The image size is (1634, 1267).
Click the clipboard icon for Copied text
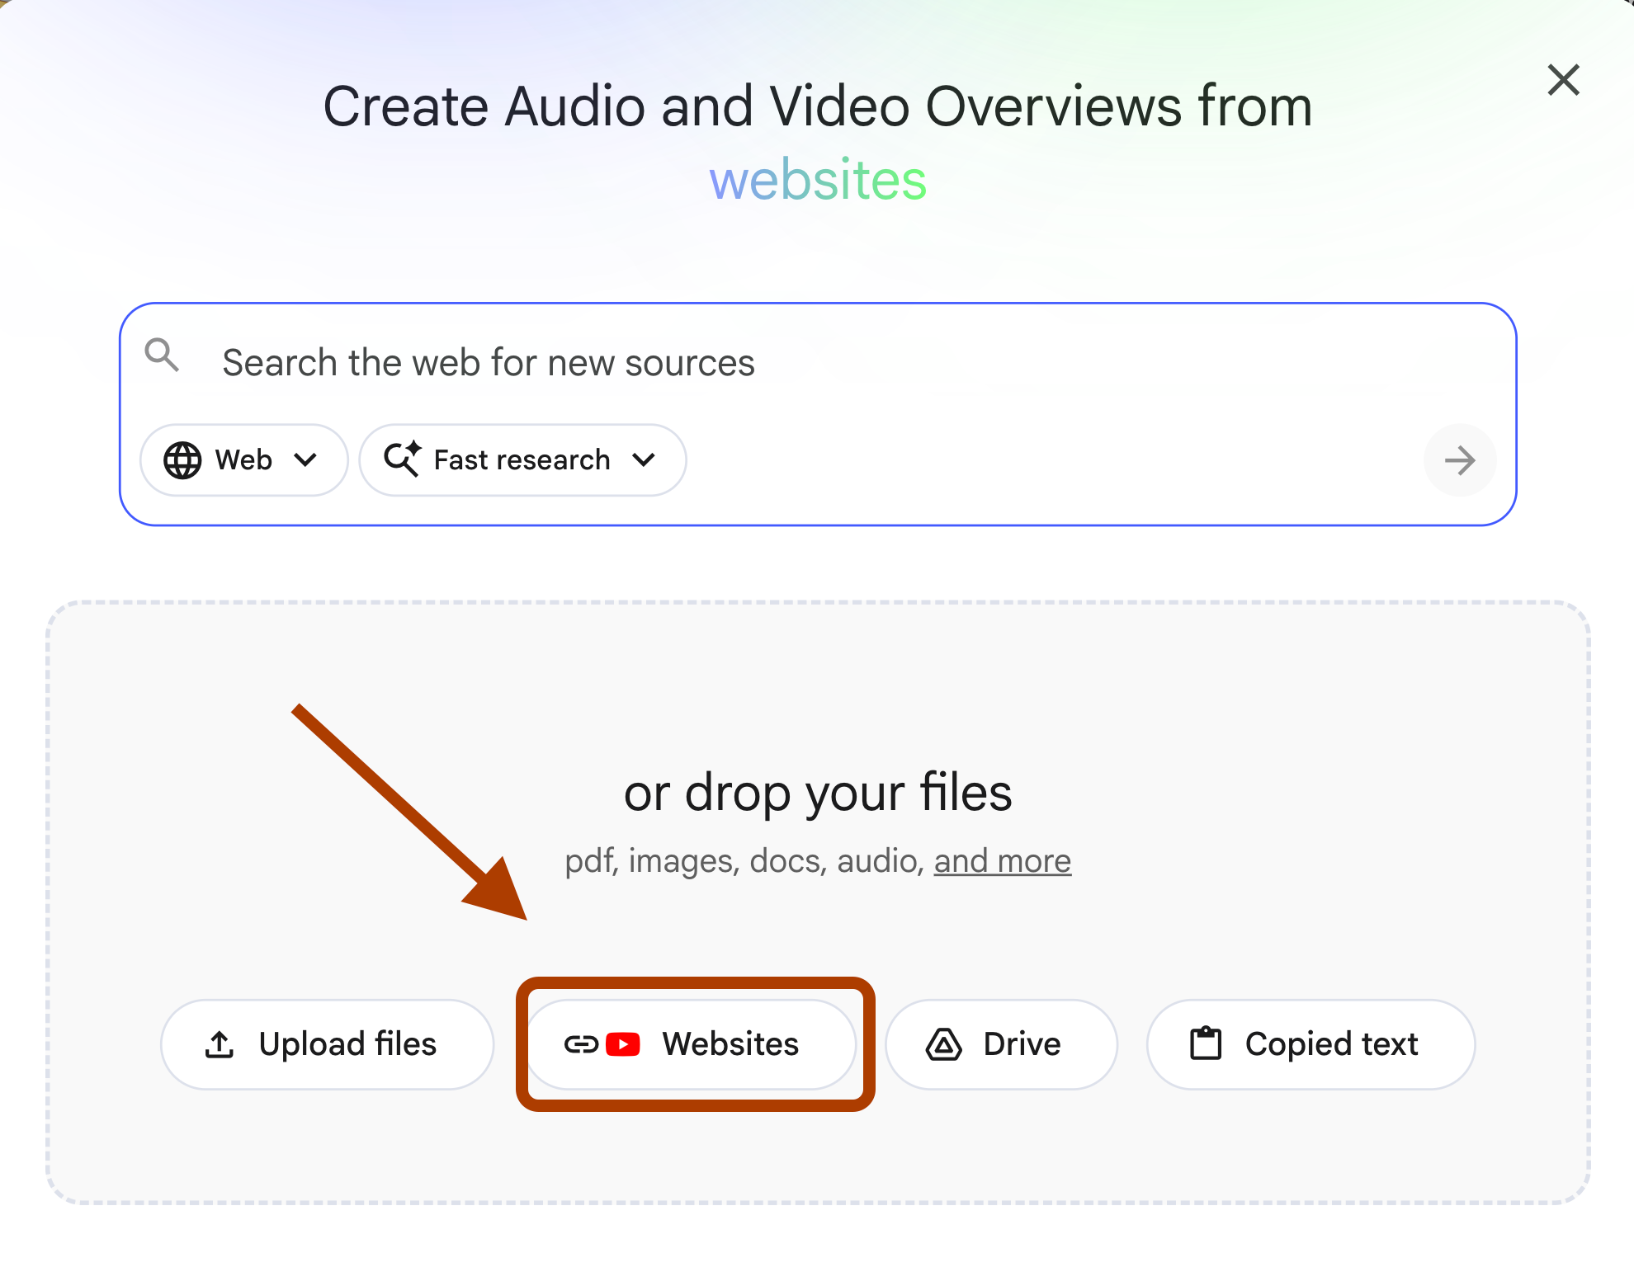(1206, 1043)
